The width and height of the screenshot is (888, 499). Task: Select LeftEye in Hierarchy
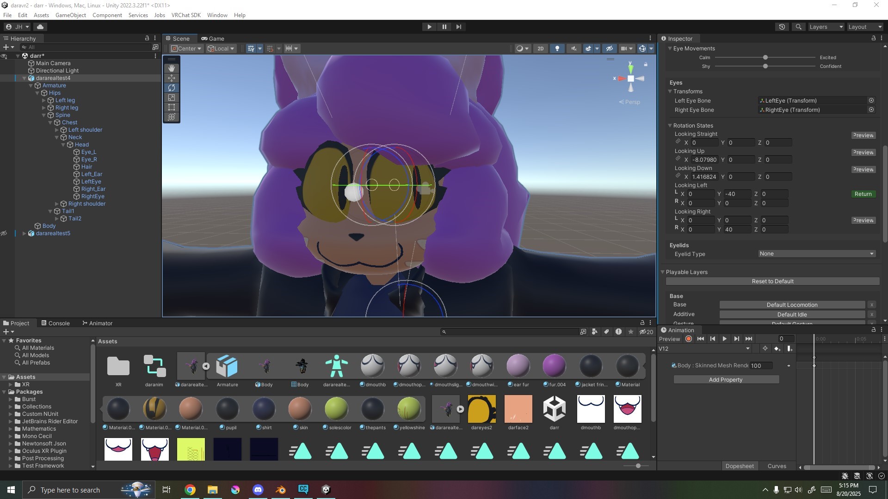[x=91, y=182]
